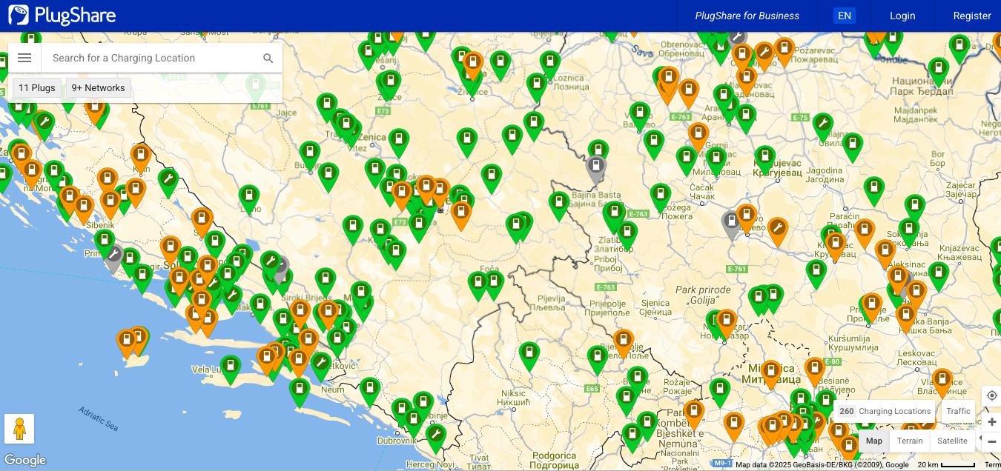Image resolution: width=1001 pixels, height=471 pixels.
Task: Select green wrench marker northeast of Jagodina
Action: [x=822, y=126]
